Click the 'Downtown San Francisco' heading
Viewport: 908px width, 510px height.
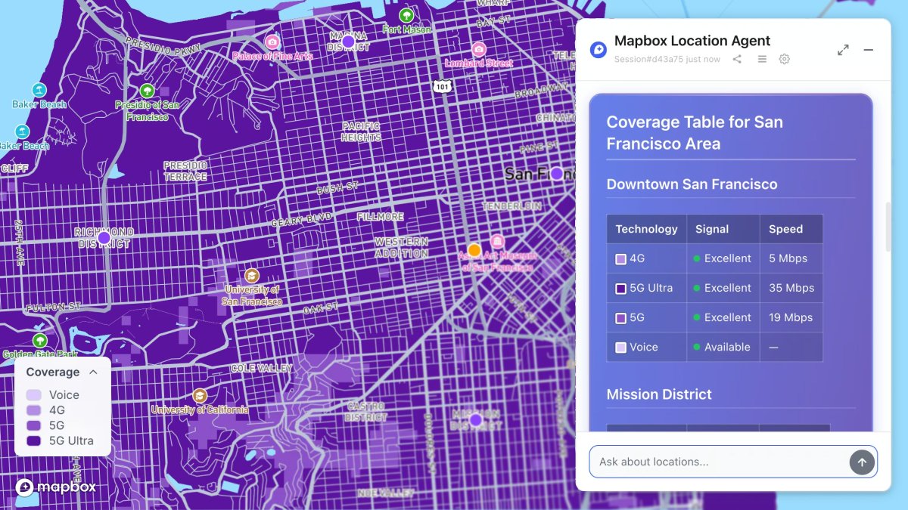point(692,184)
